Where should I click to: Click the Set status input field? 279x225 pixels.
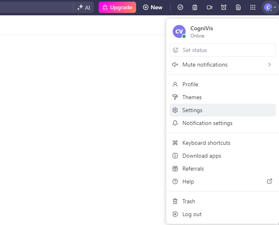222,50
